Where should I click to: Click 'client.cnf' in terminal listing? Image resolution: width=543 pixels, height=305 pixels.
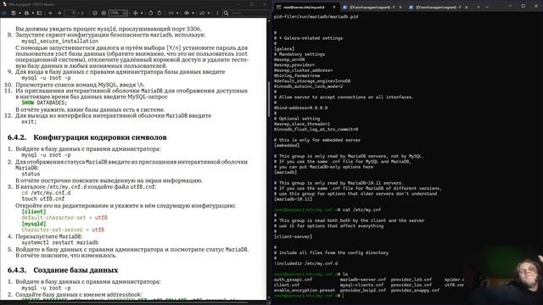(x=287, y=285)
